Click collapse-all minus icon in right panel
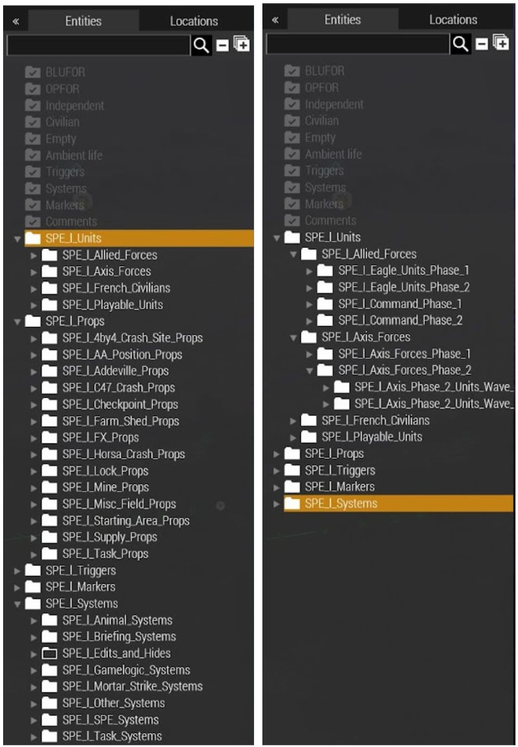The height and width of the screenshot is (747, 518). pos(482,44)
